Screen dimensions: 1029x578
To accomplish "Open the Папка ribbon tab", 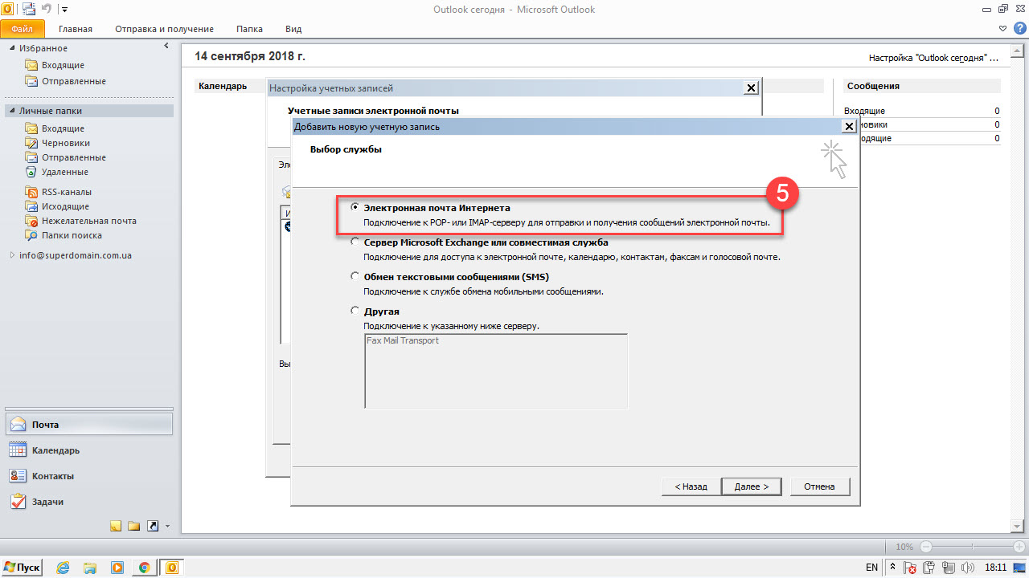I will (x=249, y=29).
